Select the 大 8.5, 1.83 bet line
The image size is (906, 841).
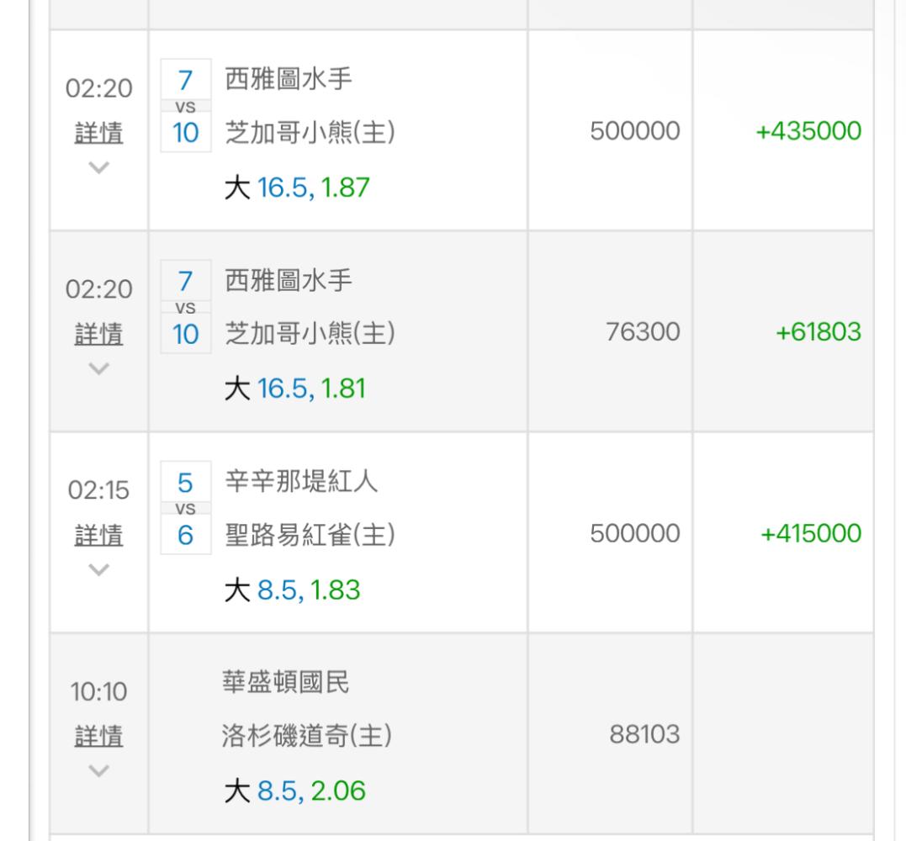(292, 590)
